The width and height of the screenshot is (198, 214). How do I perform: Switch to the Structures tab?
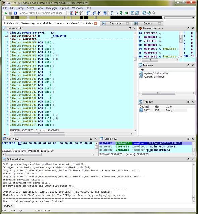pos(116,23)
